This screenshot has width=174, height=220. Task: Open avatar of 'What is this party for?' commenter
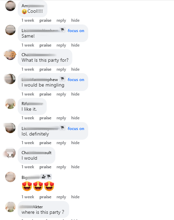pos(10,55)
